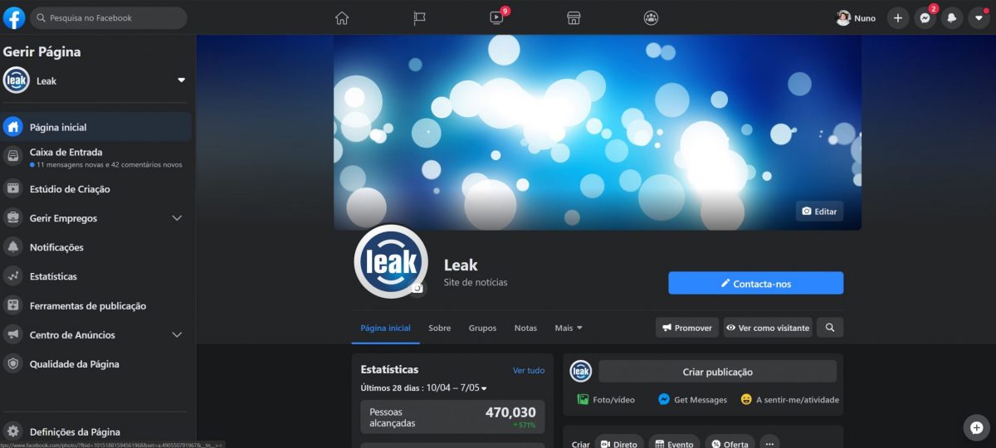Viewport: 996px width, 448px height.
Task: Open the notifications bell icon
Action: pos(952,17)
